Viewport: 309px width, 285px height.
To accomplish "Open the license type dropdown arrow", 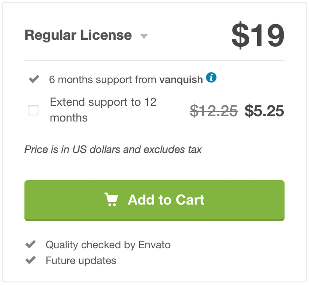I will coord(144,36).
